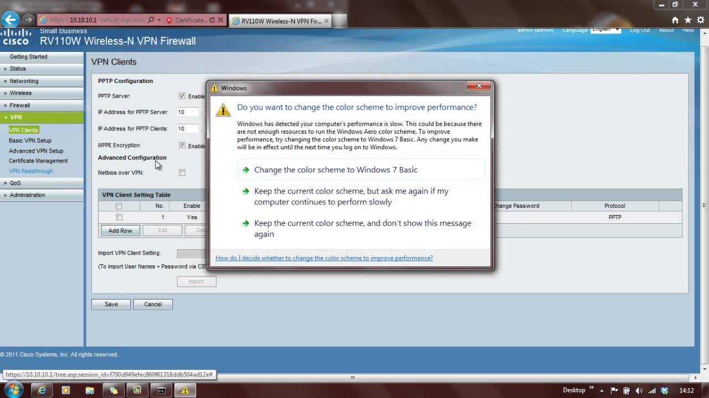Switch to RV110W Wireless-N VPN tab
This screenshot has width=709, height=398.
[x=280, y=21]
